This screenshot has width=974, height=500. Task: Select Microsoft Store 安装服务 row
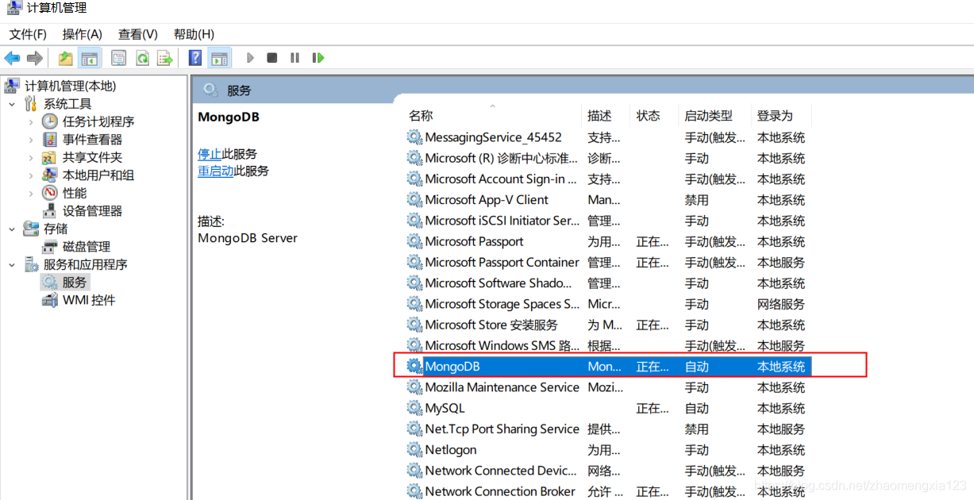[609, 325]
